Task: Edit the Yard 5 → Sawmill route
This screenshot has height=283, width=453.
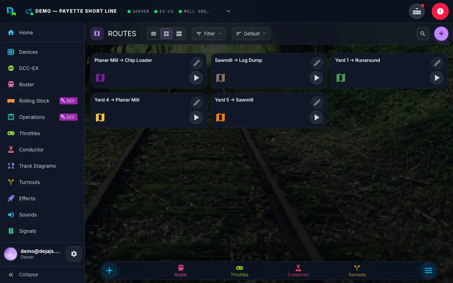Action: [317, 103]
